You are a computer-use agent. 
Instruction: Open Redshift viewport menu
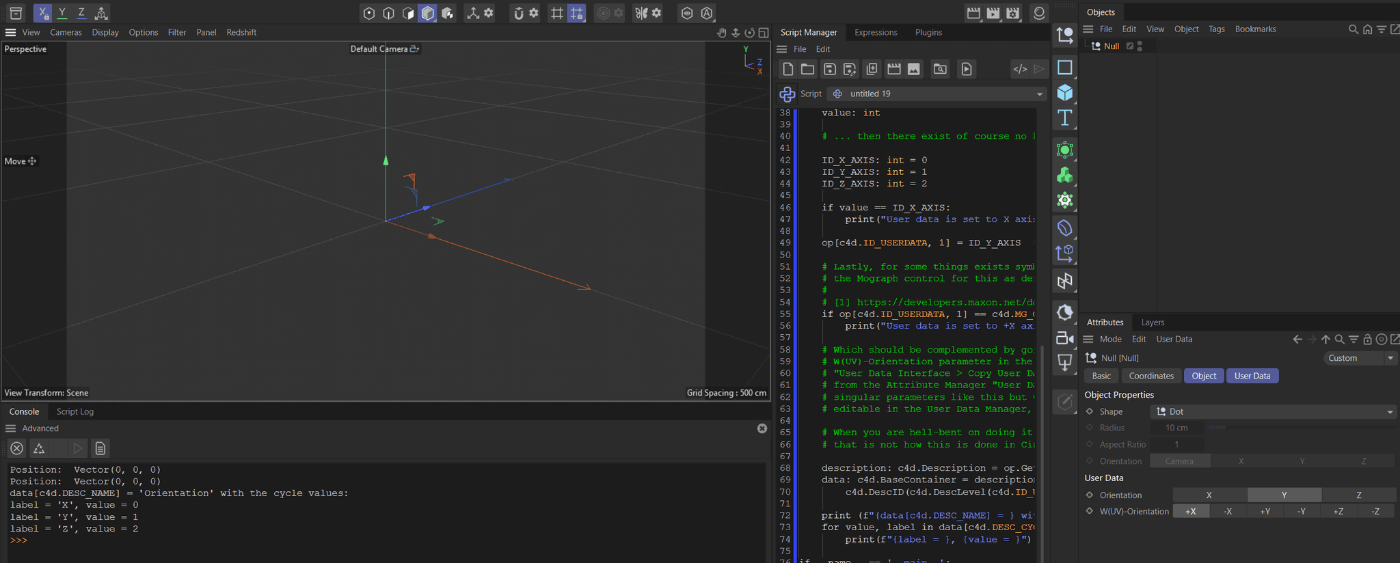click(241, 32)
